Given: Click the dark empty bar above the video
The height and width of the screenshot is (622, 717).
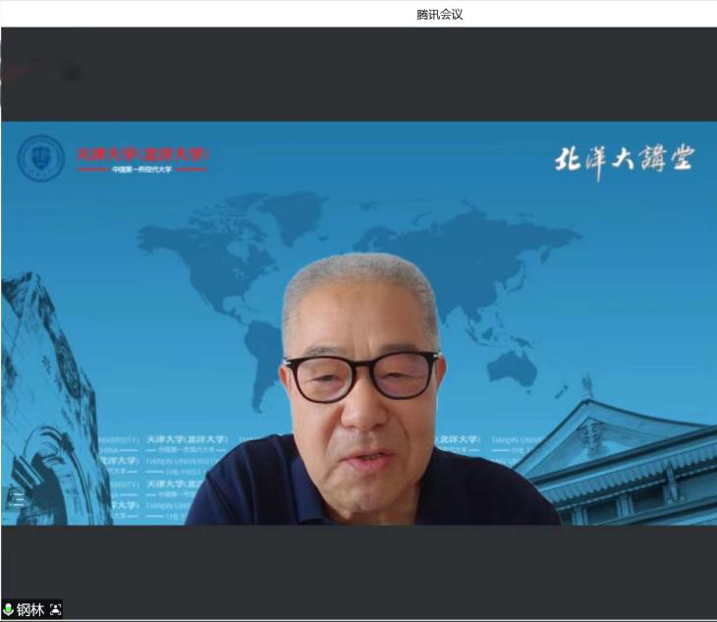Looking at the screenshot, I should pos(393,74).
